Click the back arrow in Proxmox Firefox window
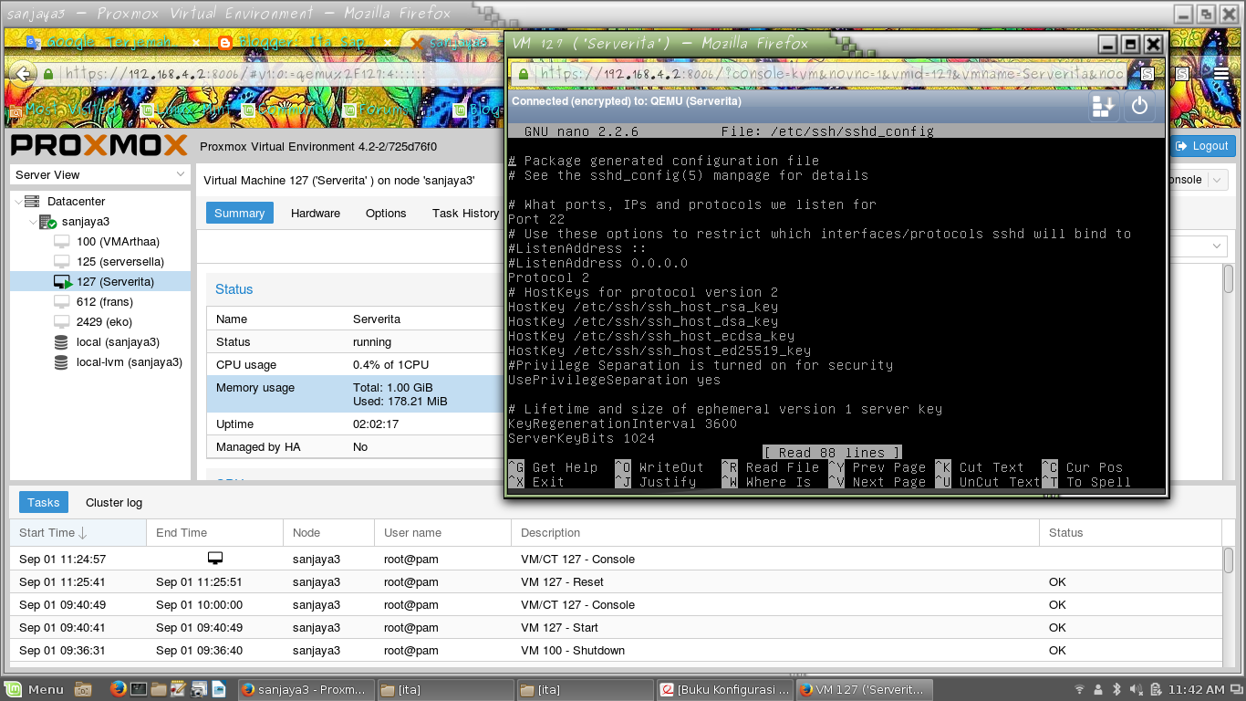Viewport: 1246px width, 701px height. point(26,74)
